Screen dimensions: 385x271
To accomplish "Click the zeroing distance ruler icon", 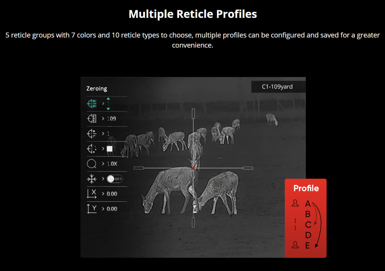I will click(x=92, y=118).
